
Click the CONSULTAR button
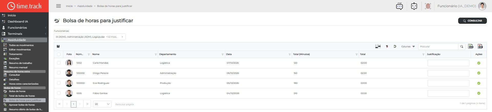[x=472, y=21]
